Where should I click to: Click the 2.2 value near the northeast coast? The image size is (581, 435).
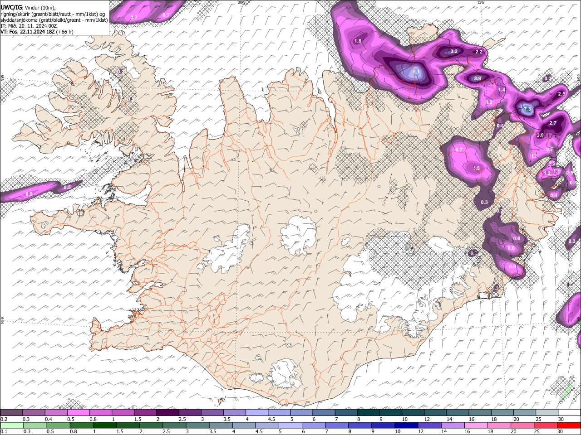point(479,52)
